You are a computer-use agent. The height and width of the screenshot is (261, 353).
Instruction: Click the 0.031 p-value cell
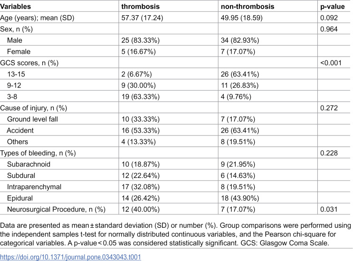click(329, 209)
